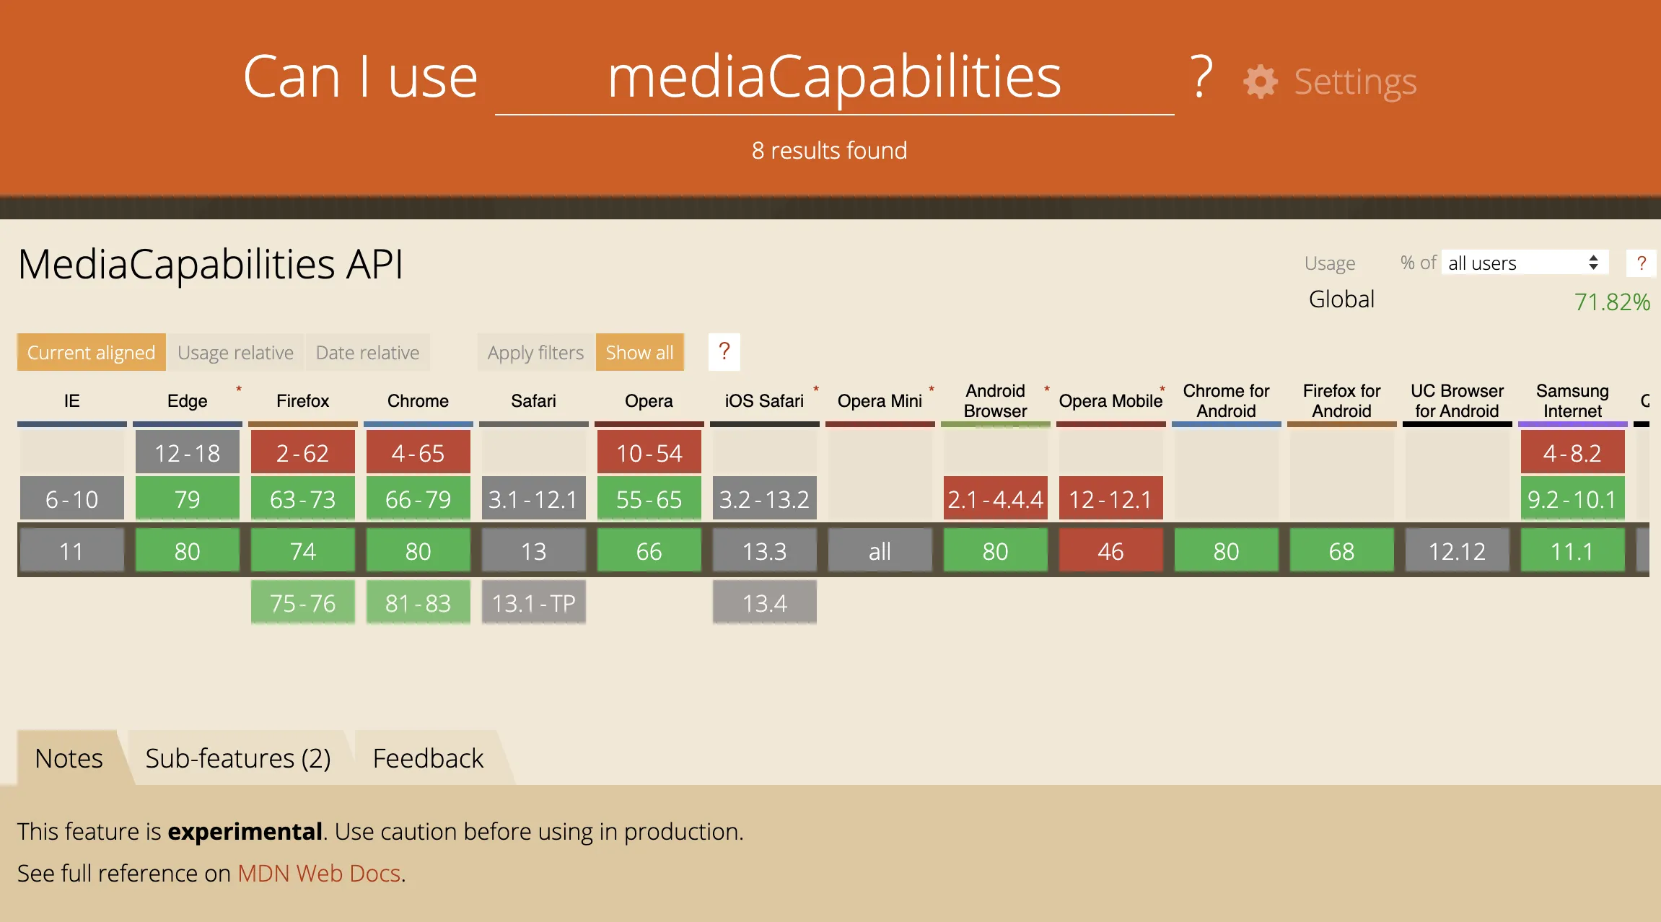Click the Chrome 81-83 future version cell
Viewport: 1661px width, 922px height.
[x=418, y=602]
